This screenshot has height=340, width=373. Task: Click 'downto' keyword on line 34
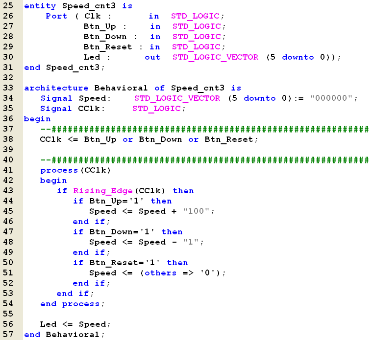(260, 98)
